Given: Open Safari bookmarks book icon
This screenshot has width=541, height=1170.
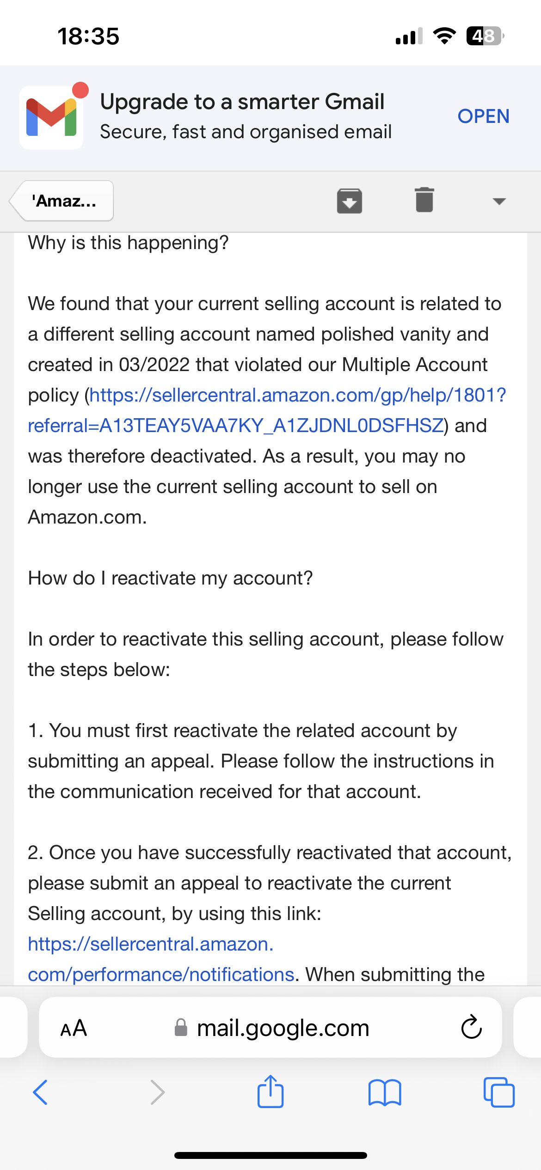Looking at the screenshot, I should (385, 1092).
